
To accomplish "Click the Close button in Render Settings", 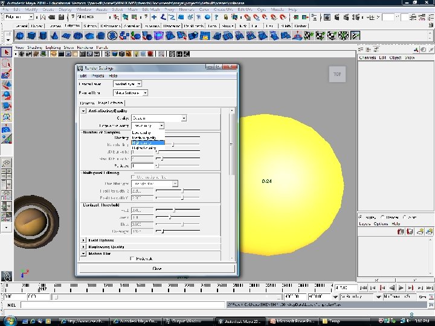I will 157,268.
